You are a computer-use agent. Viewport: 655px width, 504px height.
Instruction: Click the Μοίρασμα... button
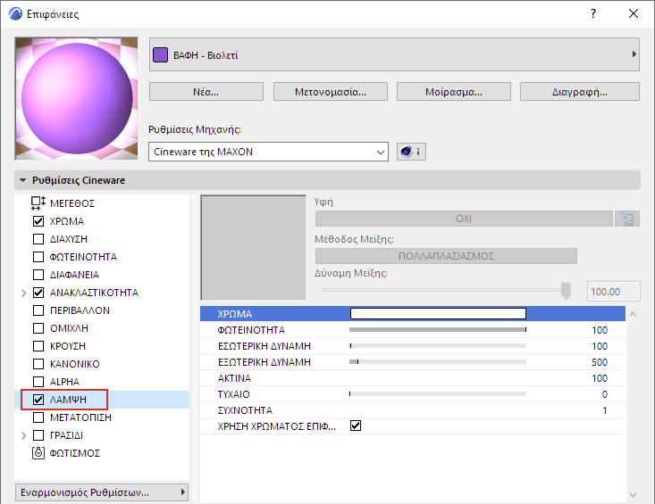point(454,92)
